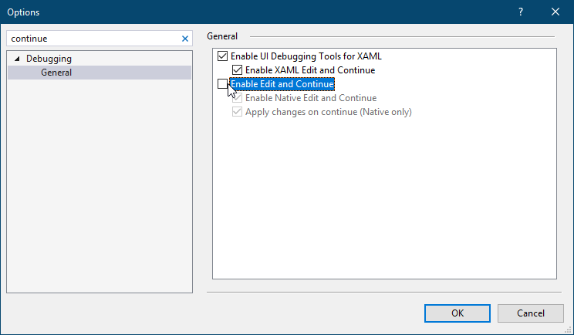Screen dimensions: 574x335
Task: Collapse the Debugging tree node arrow
Action: [17, 59]
